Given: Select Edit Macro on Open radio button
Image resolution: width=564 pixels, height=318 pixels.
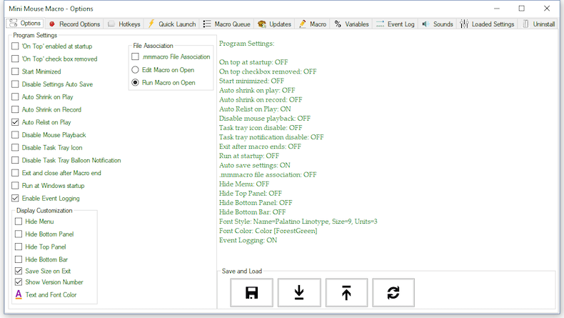Looking at the screenshot, I should (x=135, y=69).
